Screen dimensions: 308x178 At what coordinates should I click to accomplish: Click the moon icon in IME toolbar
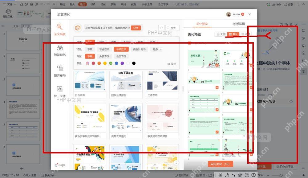[227, 175]
